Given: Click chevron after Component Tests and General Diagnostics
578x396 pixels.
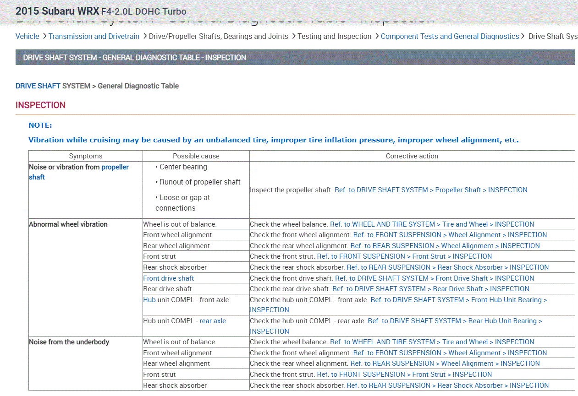Looking at the screenshot, I should click(523, 36).
